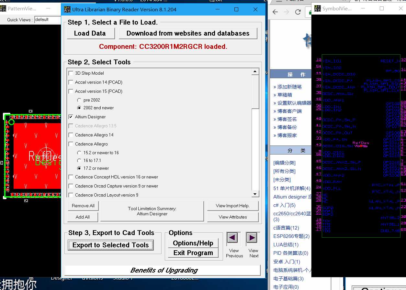The height and width of the screenshot is (290, 406).
Task: Click the Remove All button
Action: [83, 206]
